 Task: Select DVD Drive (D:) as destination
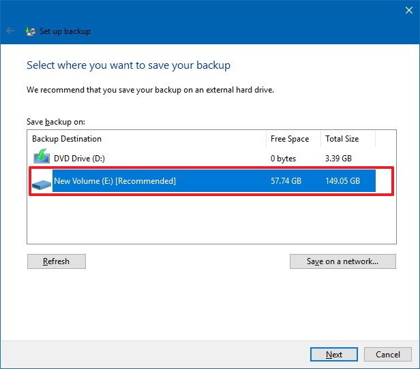[202, 159]
